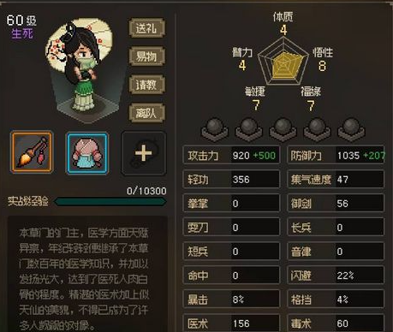The width and height of the screenshot is (393, 332).
Task: Select the 攻击力 attack stat row
Action: tap(231, 155)
